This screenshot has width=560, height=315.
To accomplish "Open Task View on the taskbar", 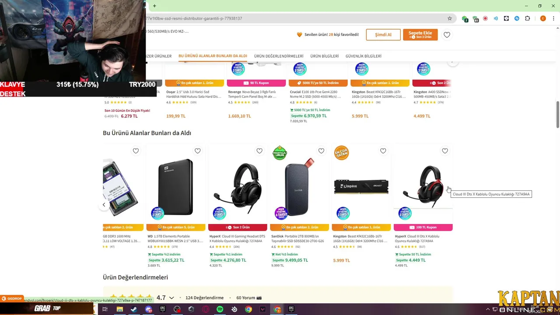I will pos(105,309).
